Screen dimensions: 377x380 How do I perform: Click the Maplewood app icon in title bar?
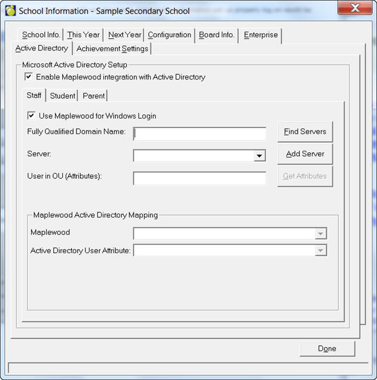[x=10, y=10]
